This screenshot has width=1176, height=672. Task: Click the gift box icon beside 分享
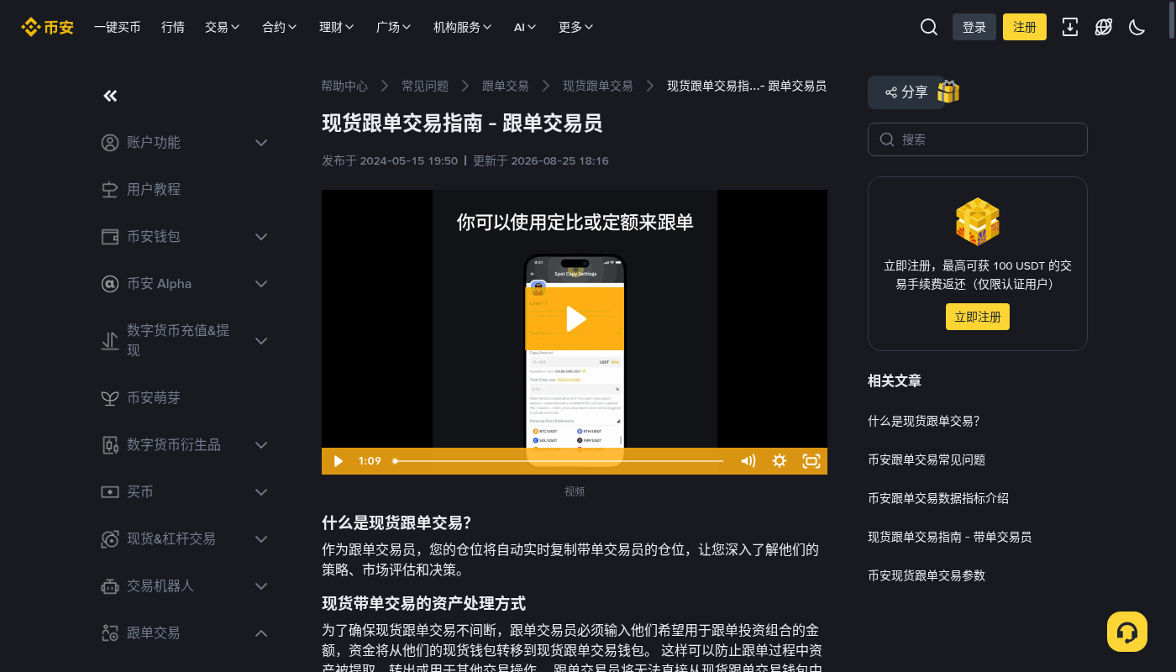click(948, 92)
